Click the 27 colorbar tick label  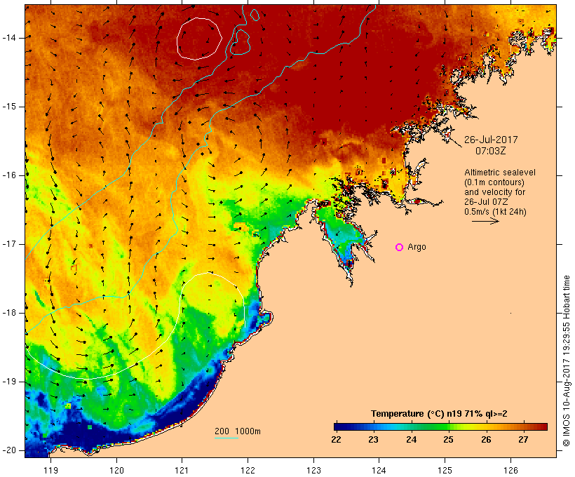coord(523,440)
